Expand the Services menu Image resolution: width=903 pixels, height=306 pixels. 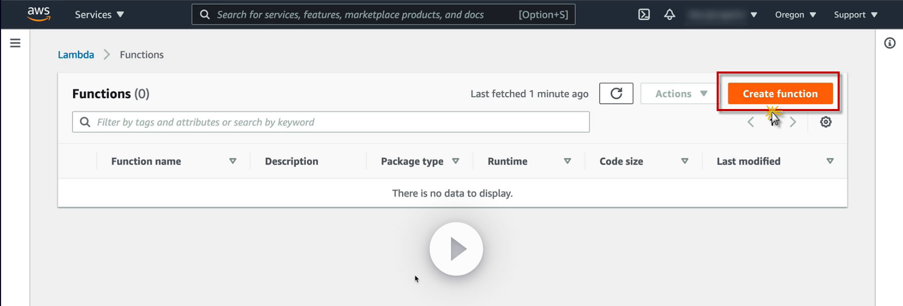[x=99, y=14]
